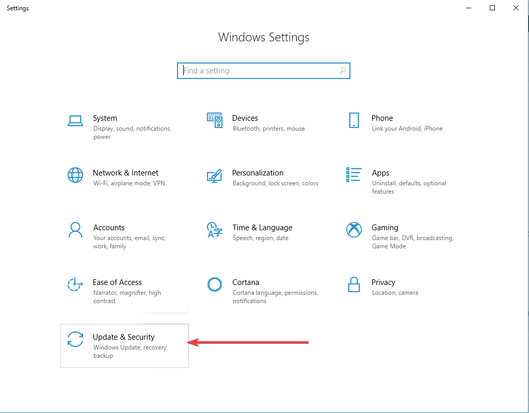529x413 pixels.
Task: Click the Devices keyboard and speaker icon
Action: coord(215,120)
